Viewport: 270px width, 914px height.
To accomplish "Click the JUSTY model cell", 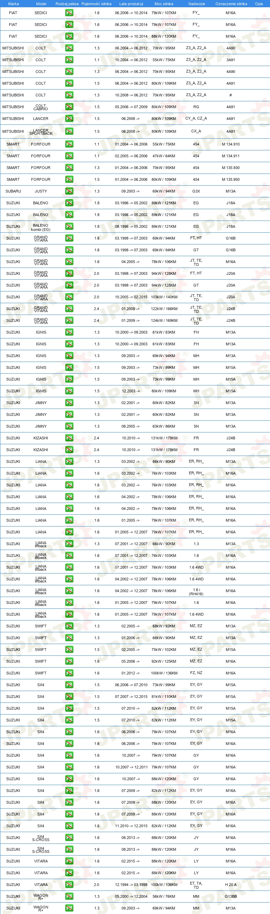I will (41, 191).
